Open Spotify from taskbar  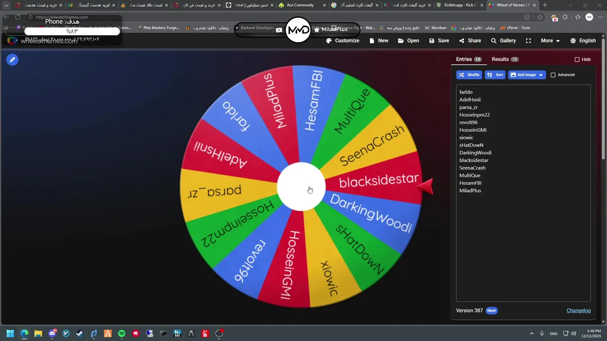pos(121,333)
